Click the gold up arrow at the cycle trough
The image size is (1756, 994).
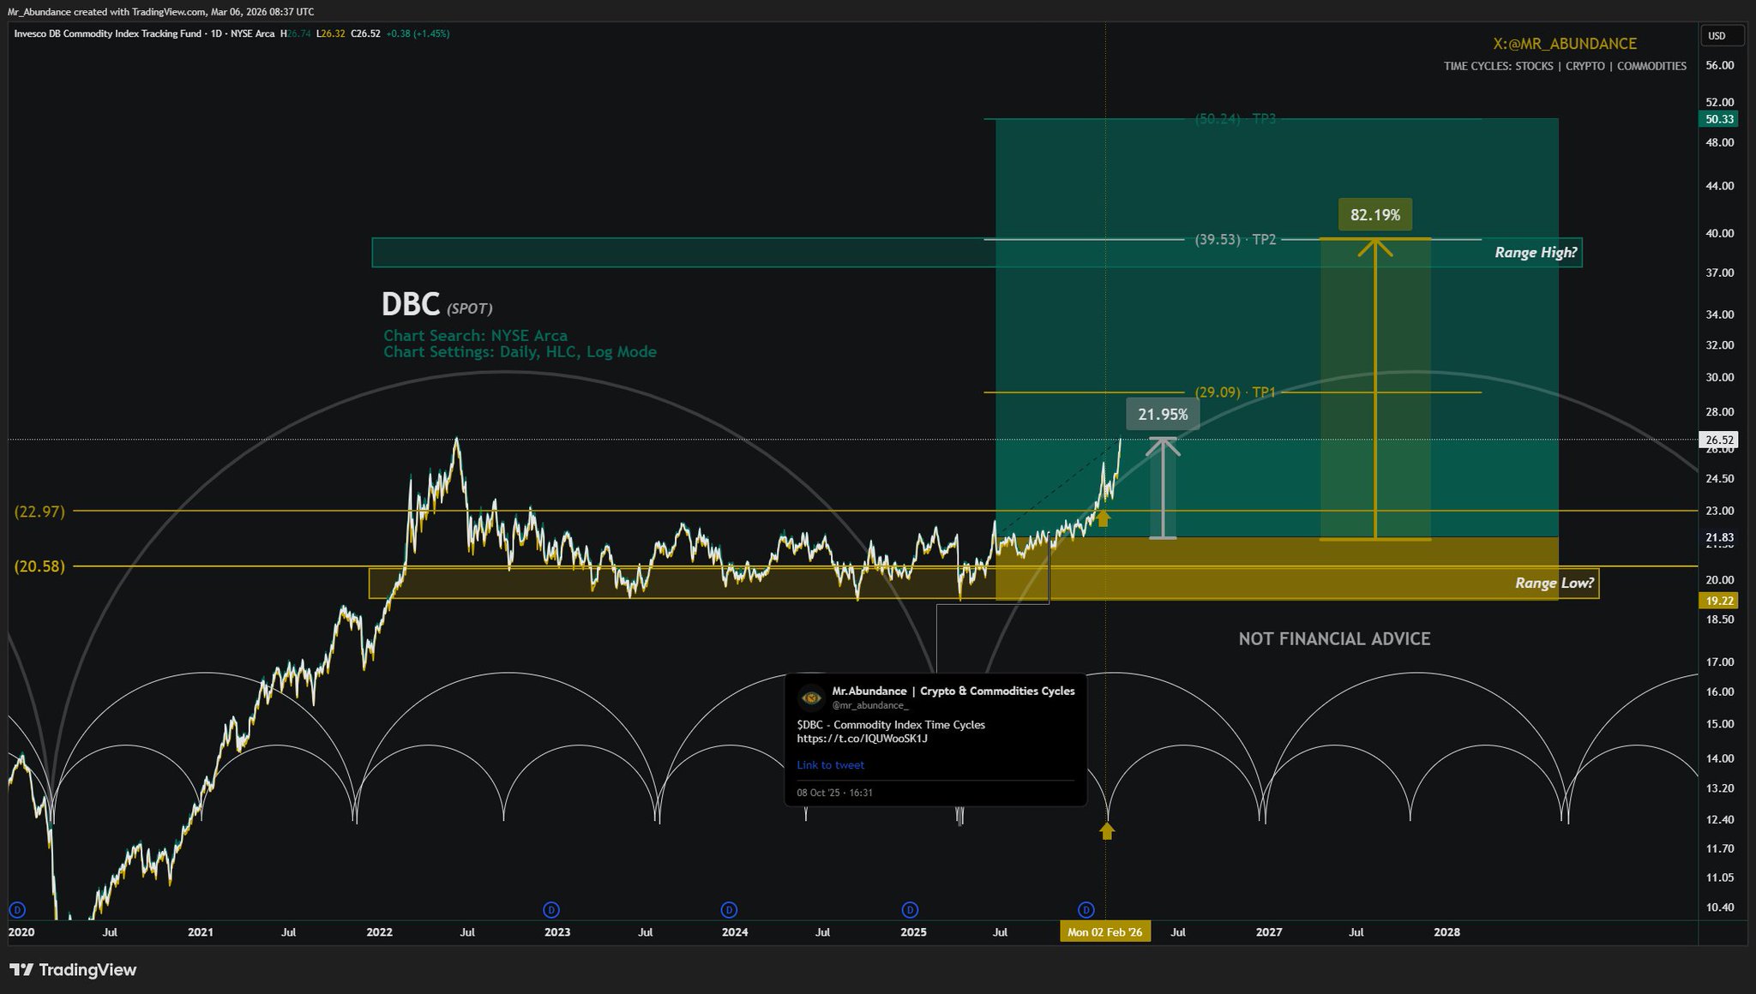1107,830
